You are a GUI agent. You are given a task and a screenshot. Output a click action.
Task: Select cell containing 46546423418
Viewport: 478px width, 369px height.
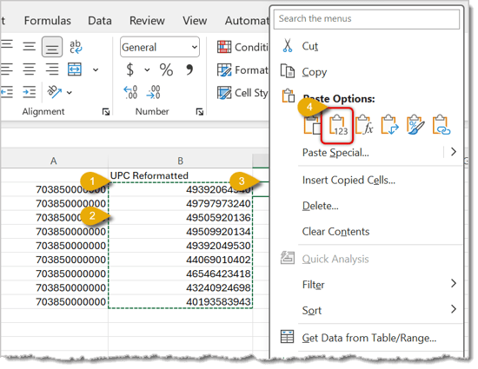click(x=181, y=273)
